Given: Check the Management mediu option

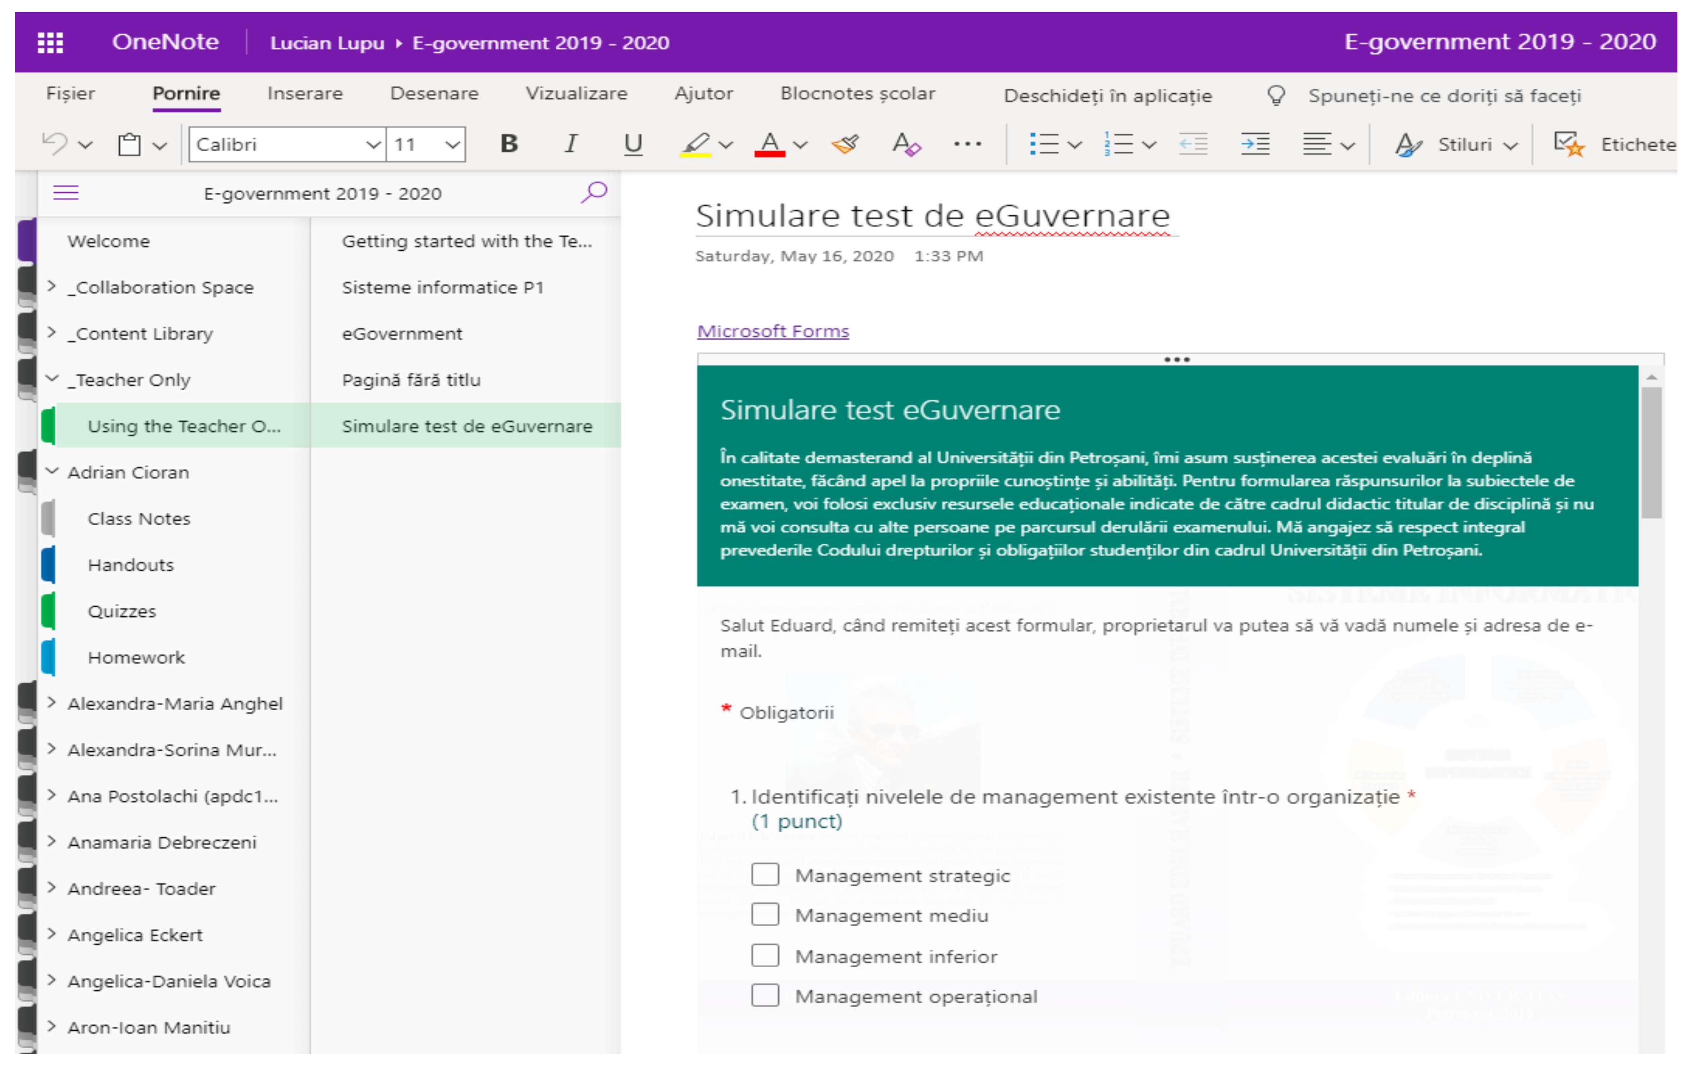Looking at the screenshot, I should [x=765, y=915].
